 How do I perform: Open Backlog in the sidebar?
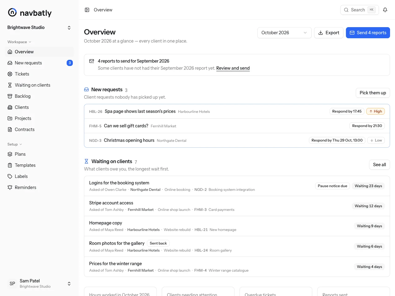coord(39,96)
